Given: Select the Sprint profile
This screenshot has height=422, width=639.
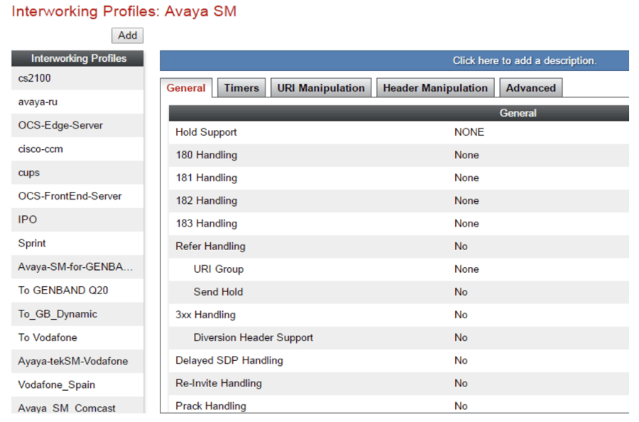Looking at the screenshot, I should [77, 244].
